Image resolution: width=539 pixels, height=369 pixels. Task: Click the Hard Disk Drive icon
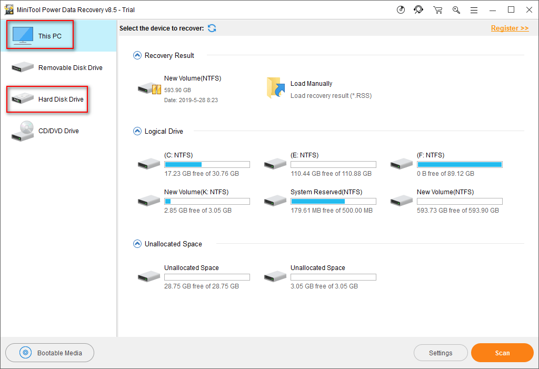23,98
